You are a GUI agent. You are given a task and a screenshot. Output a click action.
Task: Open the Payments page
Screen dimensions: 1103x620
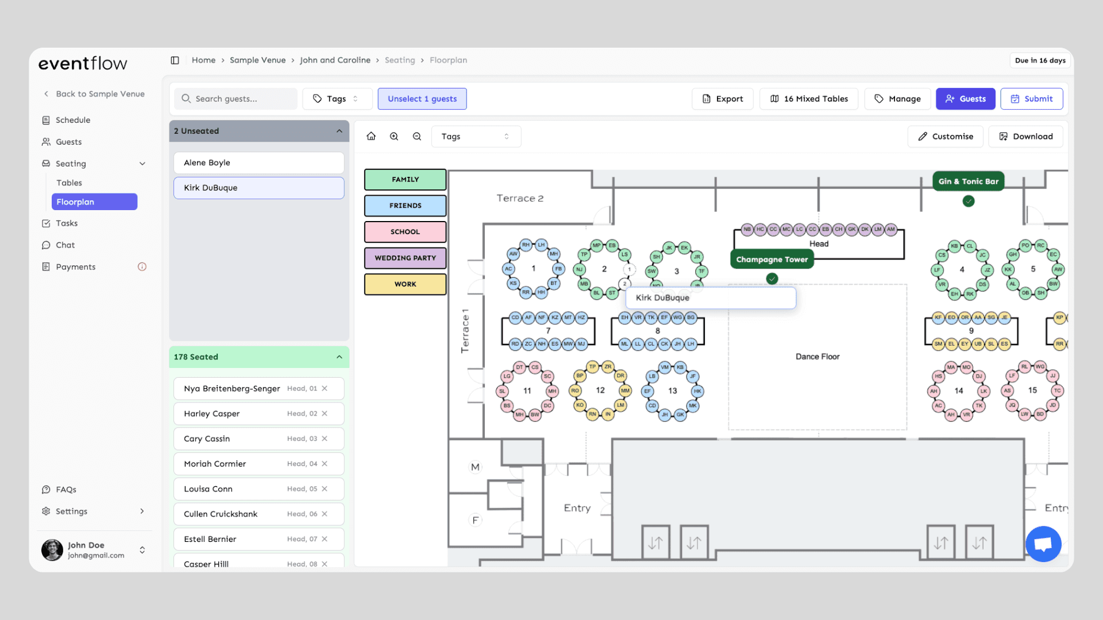(75, 267)
